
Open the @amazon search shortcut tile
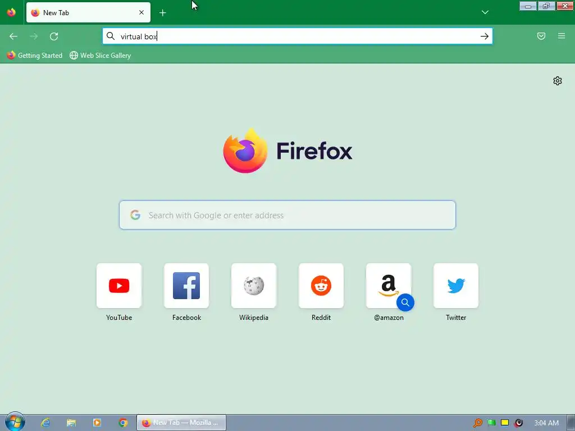[389, 286]
